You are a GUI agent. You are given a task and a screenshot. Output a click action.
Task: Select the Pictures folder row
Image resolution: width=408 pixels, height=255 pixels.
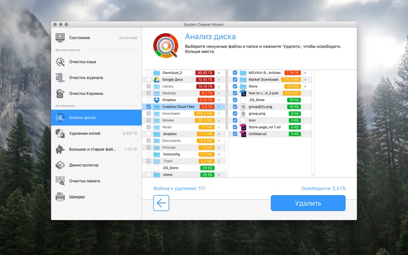click(x=184, y=147)
